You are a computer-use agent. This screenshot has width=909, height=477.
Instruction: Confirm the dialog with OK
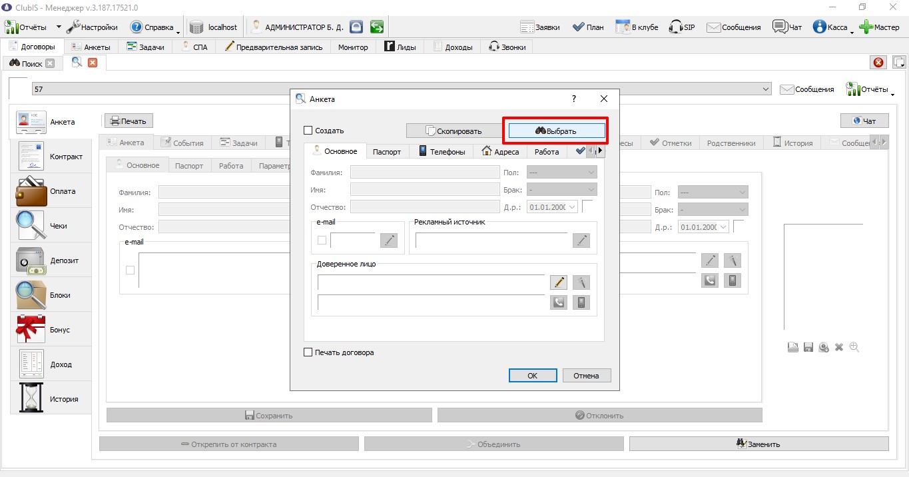point(533,375)
